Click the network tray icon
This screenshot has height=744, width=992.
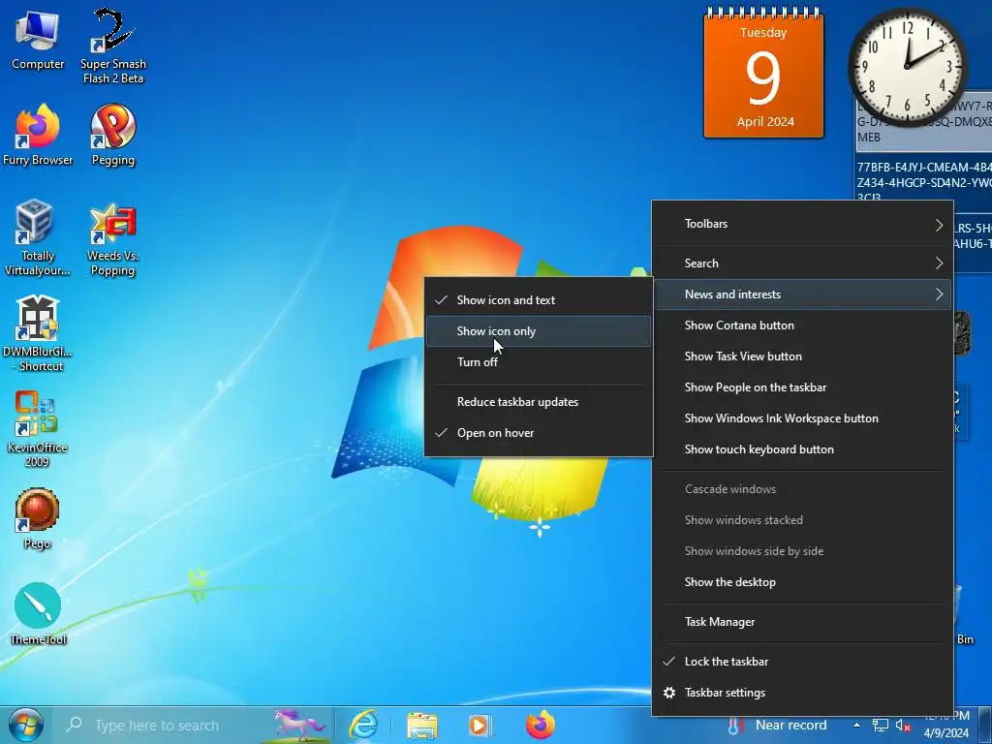(880, 725)
